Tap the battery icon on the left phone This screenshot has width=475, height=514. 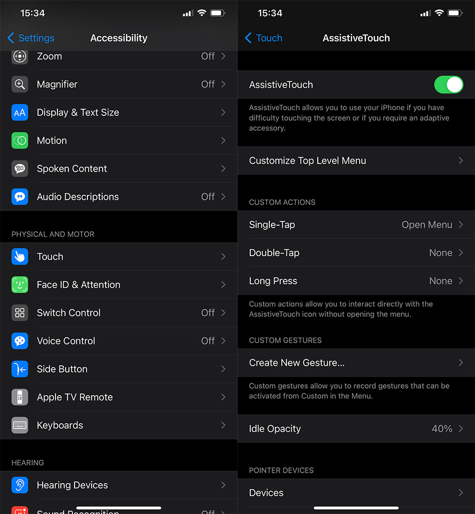point(218,13)
